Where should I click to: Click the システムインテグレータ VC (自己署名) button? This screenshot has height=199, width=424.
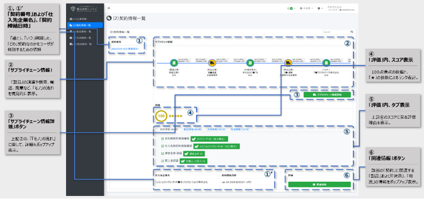217,146
